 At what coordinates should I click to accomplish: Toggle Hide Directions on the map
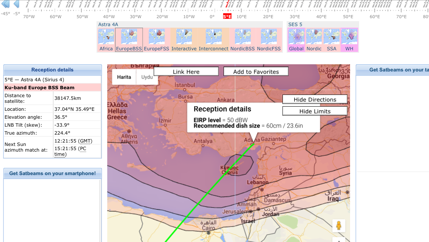point(315,99)
